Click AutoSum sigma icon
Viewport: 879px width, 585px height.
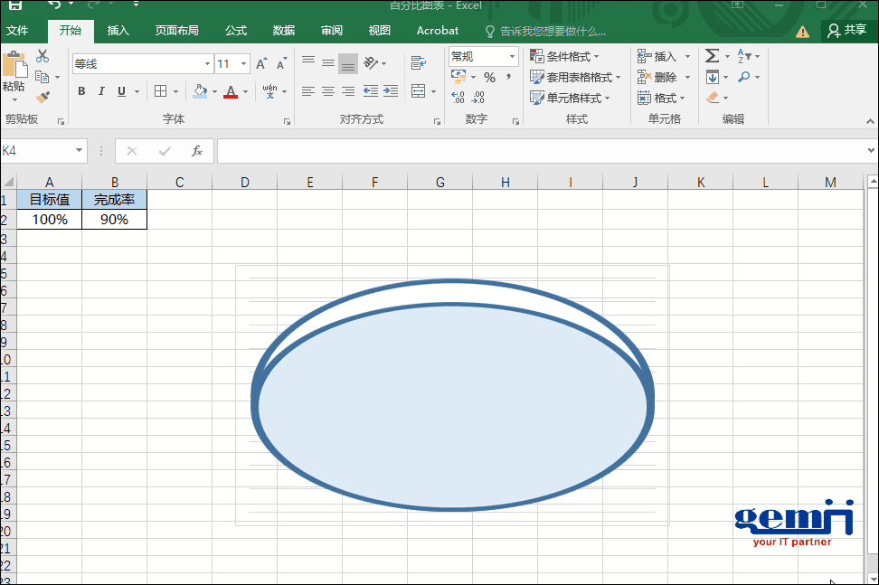(x=712, y=56)
